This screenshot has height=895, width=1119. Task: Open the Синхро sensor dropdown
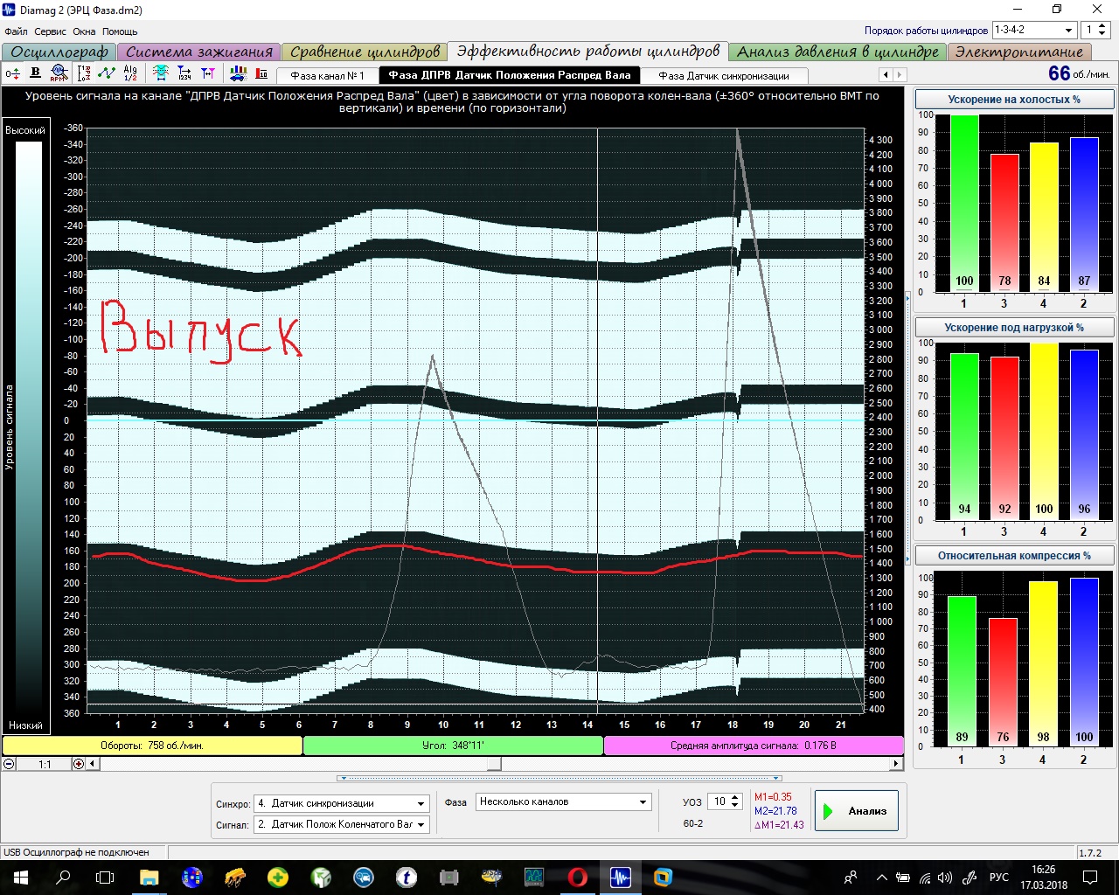coord(421,803)
